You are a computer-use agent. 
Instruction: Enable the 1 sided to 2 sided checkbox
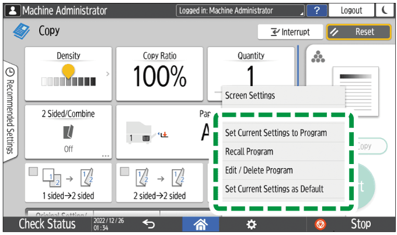pos(34,172)
